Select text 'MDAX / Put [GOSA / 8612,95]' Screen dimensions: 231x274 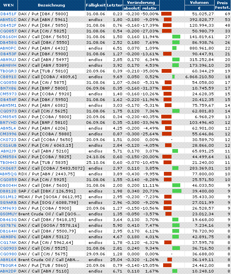pyautogui.click(x=50, y=197)
